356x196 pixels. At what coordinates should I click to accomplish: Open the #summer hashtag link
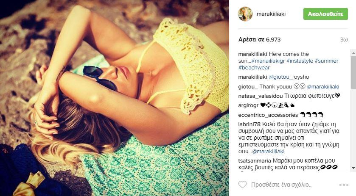point(326,61)
